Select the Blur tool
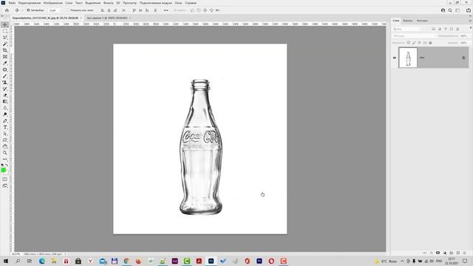This screenshot has height=266, width=473. pos(5,108)
